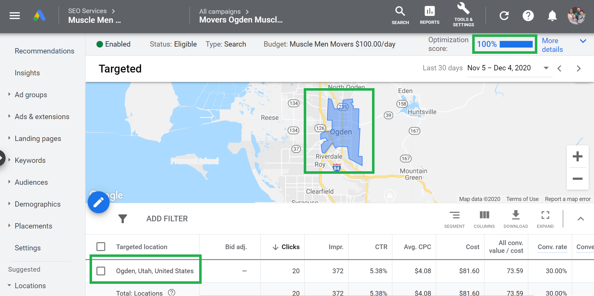This screenshot has height=296, width=594.
Task: Click the ADD FILTER button
Action: click(x=167, y=219)
